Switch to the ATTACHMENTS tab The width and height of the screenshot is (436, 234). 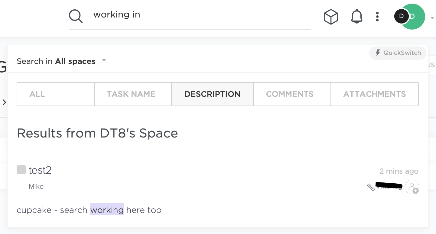374,94
